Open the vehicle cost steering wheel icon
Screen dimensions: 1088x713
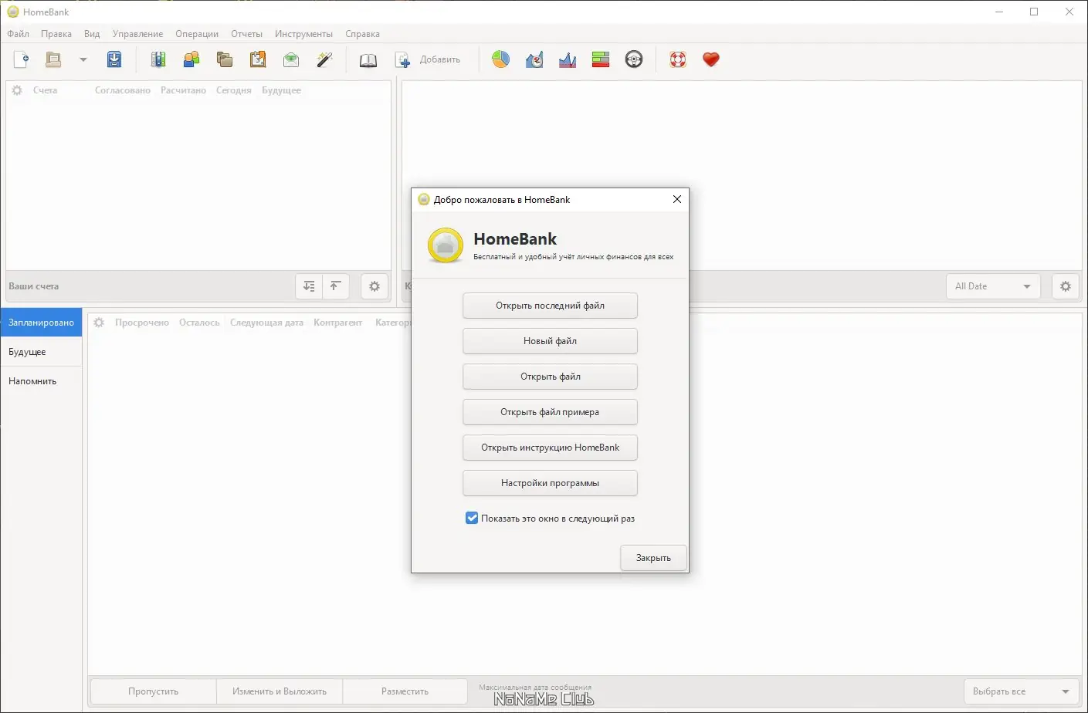pos(634,59)
